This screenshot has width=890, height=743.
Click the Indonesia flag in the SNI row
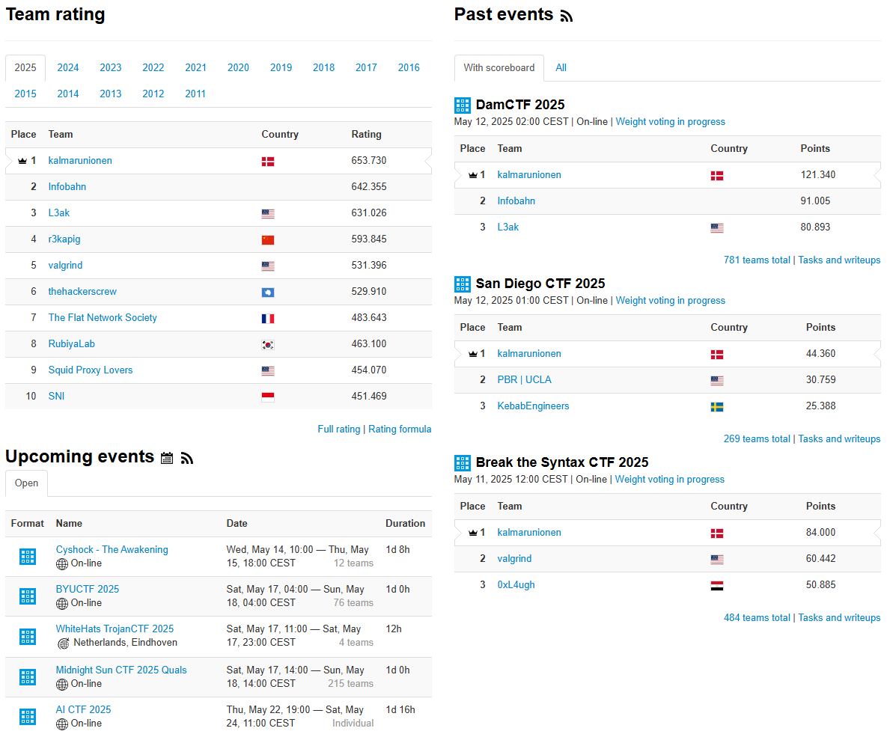pyautogui.click(x=268, y=397)
